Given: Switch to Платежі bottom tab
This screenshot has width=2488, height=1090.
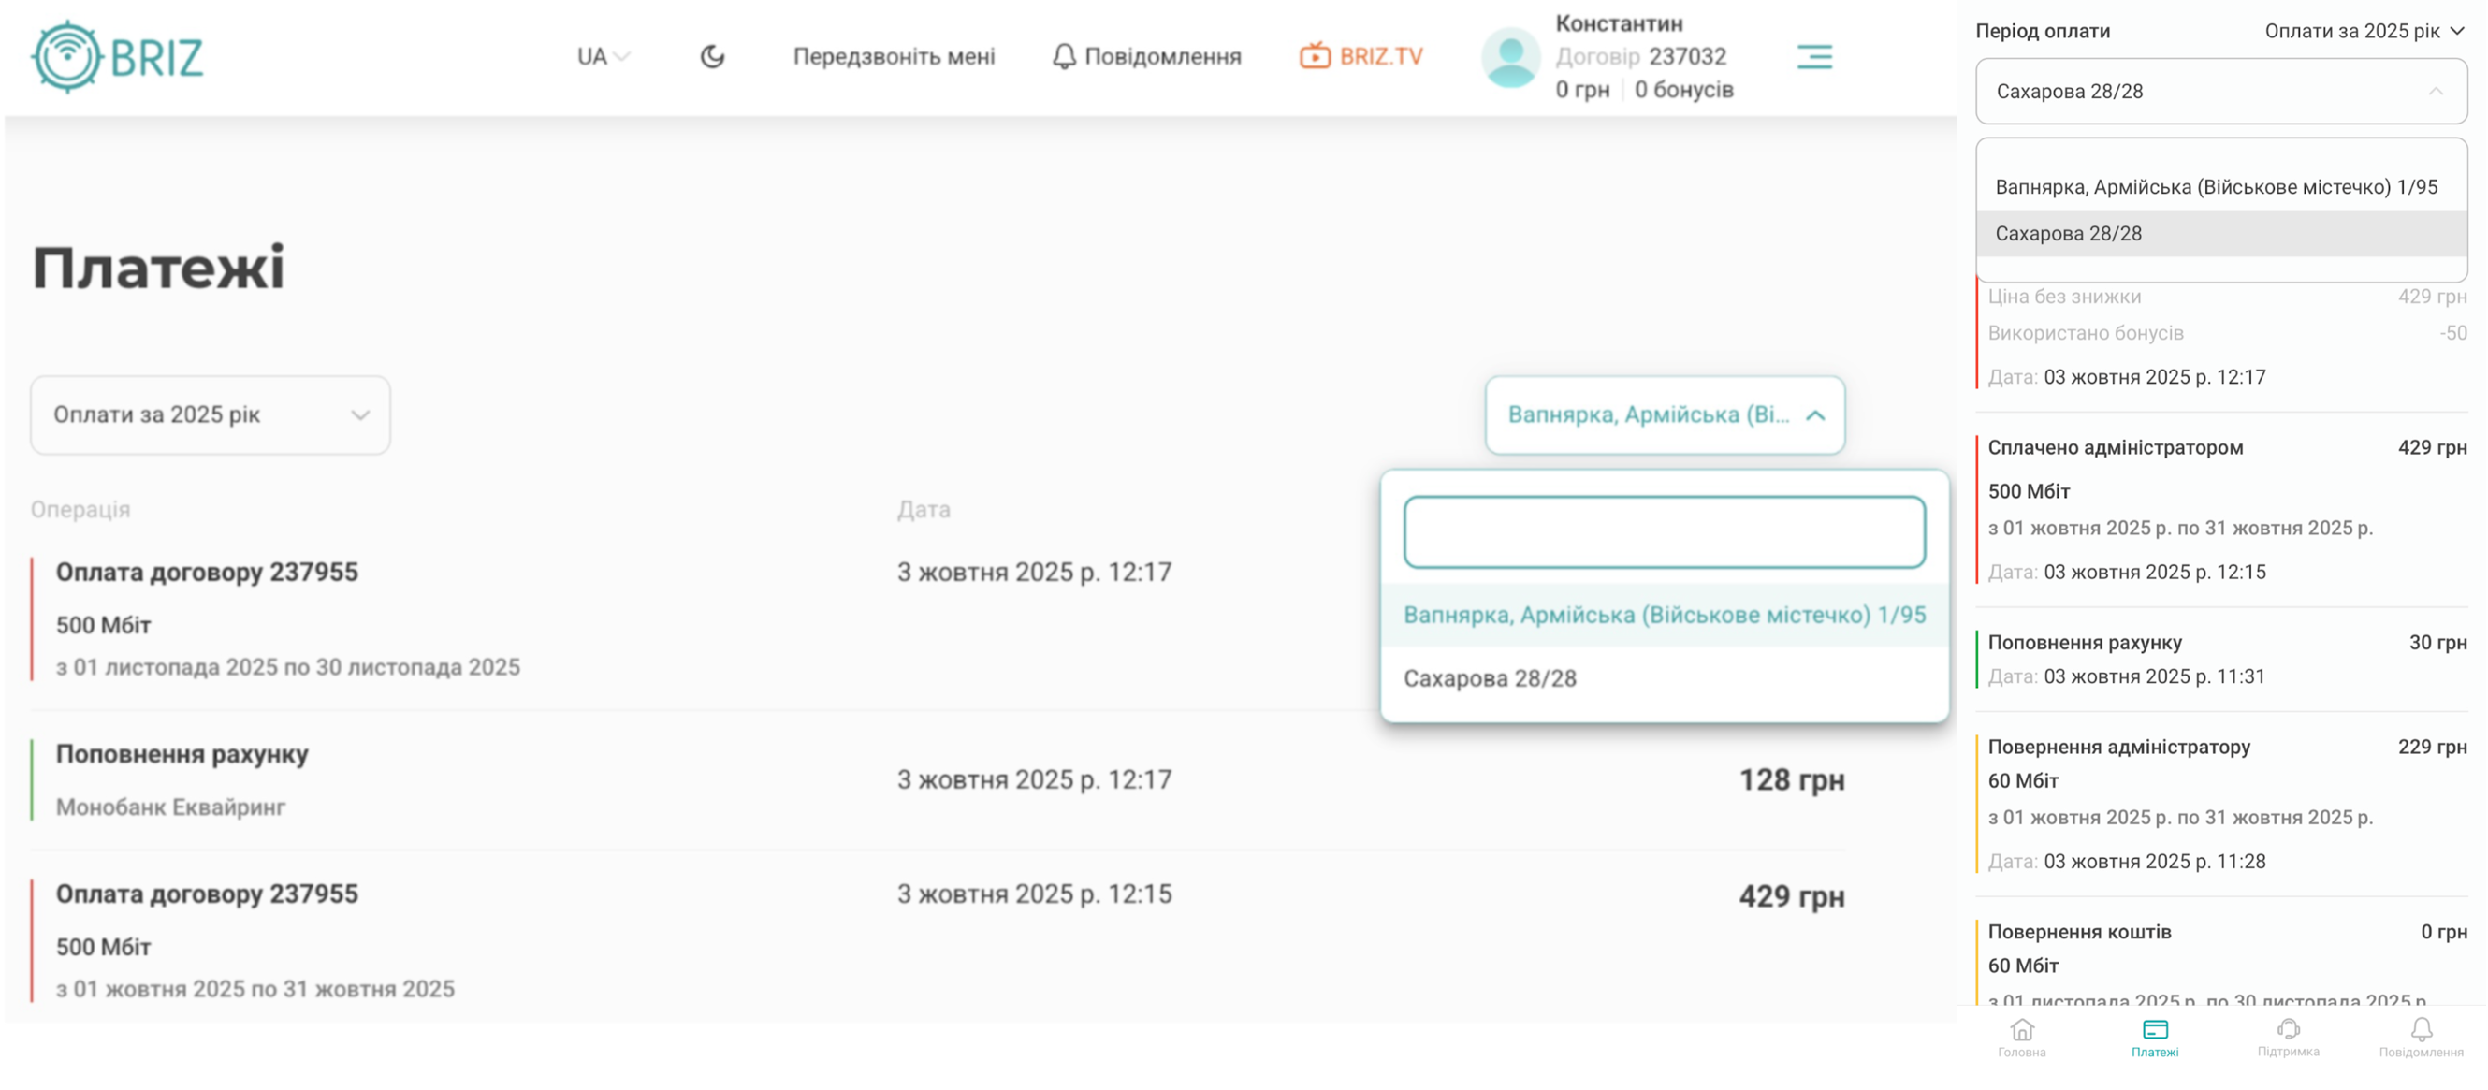Looking at the screenshot, I should click(x=2155, y=1037).
